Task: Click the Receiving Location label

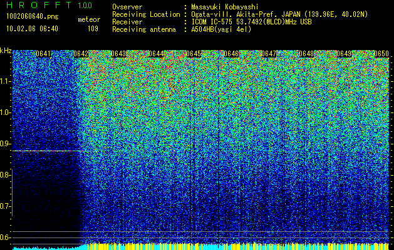Action: [146, 14]
